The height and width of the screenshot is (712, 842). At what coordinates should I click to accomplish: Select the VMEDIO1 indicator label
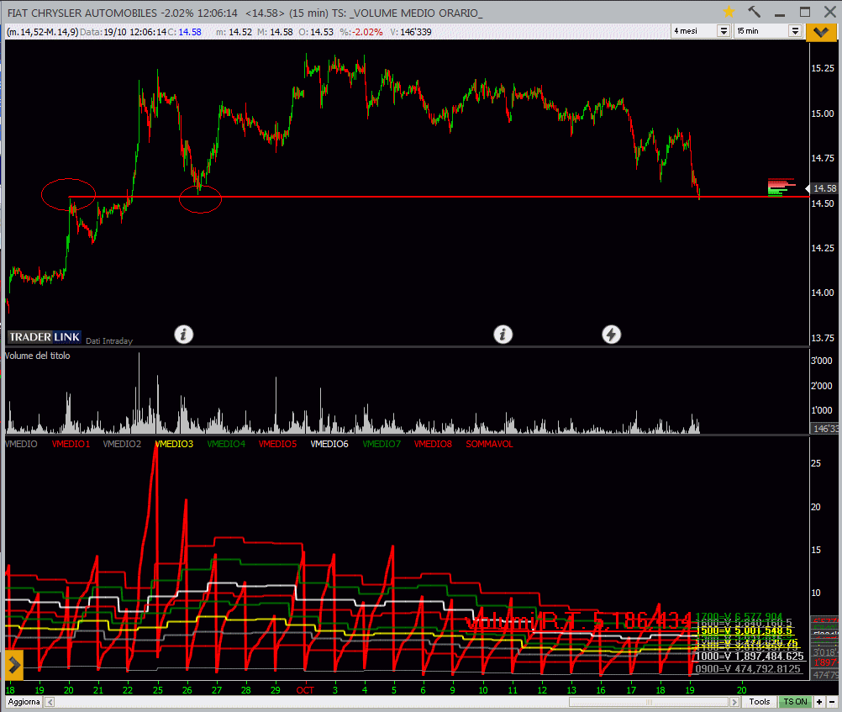(71, 444)
